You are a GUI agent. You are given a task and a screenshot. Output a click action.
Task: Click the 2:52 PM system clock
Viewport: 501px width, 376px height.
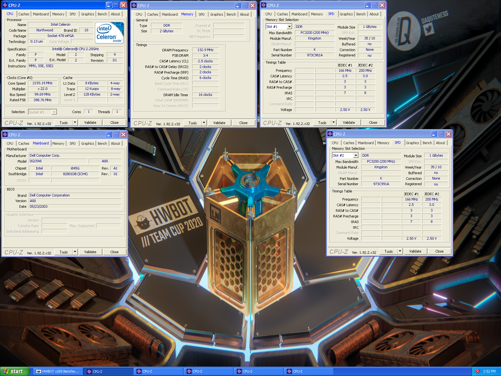pos(489,371)
